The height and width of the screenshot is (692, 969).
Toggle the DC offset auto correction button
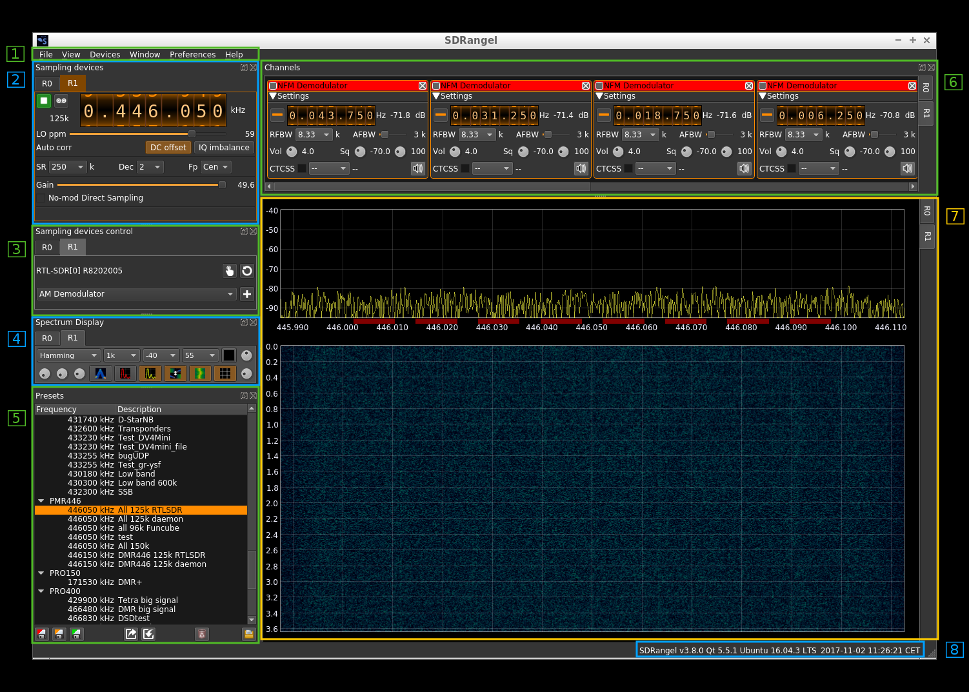(x=168, y=148)
